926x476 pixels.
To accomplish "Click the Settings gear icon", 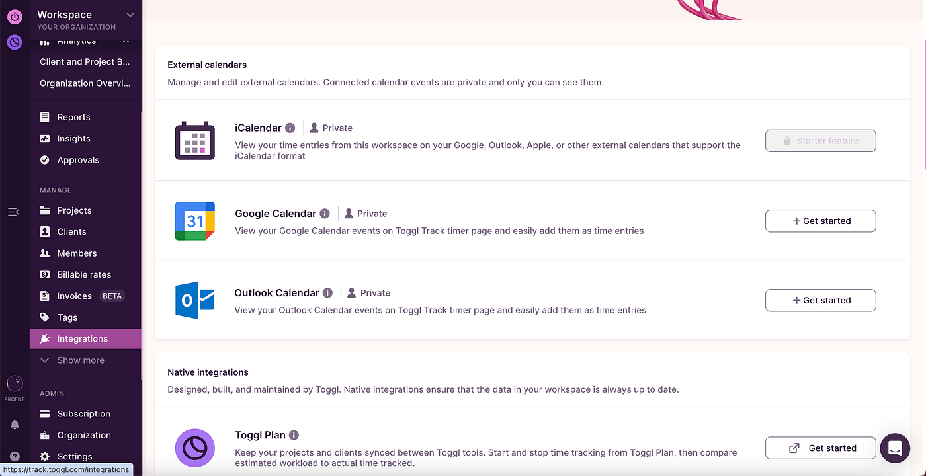I will coord(45,456).
